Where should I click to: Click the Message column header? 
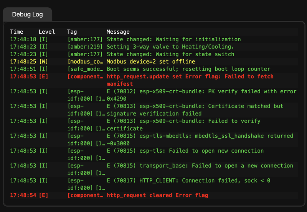[x=118, y=32]
